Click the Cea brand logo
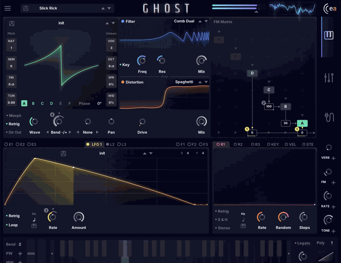The height and width of the screenshot is (263, 341). (x=330, y=8)
